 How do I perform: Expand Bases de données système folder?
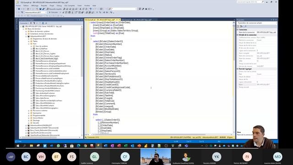pyautogui.click(x=26, y=31)
